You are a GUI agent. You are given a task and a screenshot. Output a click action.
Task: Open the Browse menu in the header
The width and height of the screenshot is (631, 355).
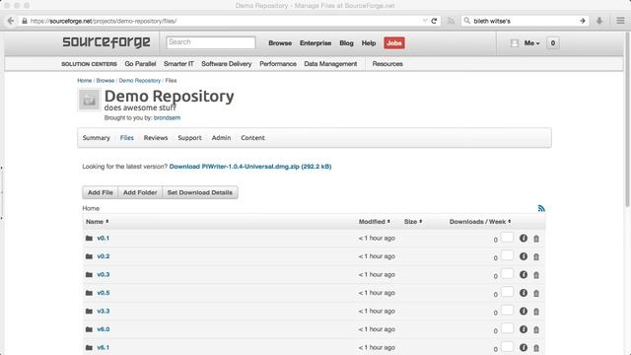coord(280,43)
